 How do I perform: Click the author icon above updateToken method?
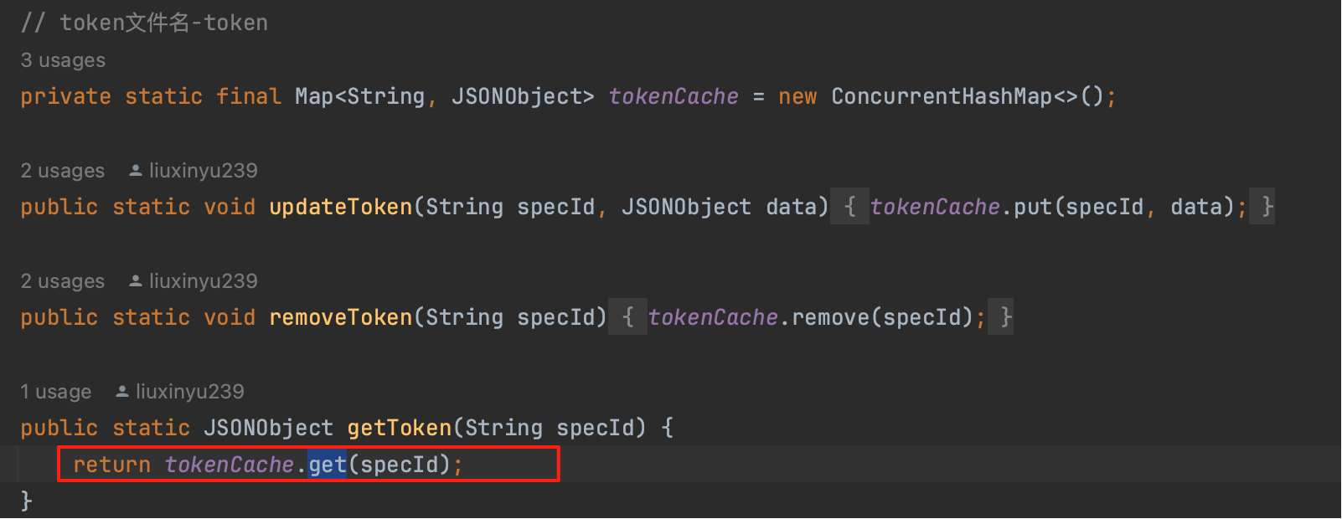coord(135,171)
